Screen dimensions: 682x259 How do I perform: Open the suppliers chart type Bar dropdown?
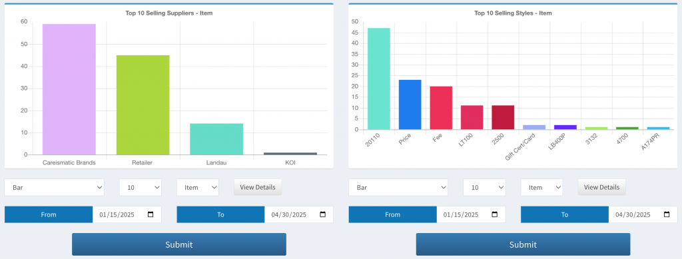click(55, 187)
